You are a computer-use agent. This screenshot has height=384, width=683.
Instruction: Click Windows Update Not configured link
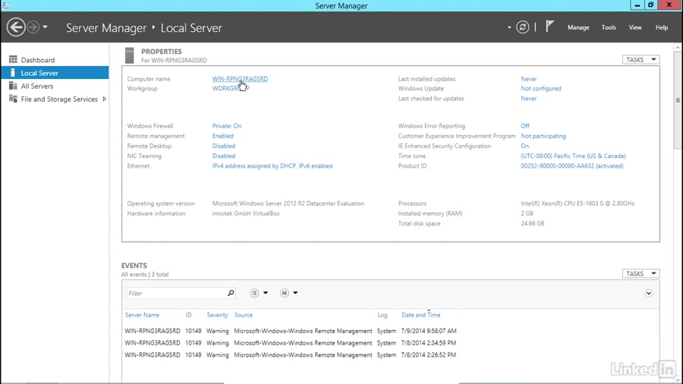pyautogui.click(x=540, y=88)
